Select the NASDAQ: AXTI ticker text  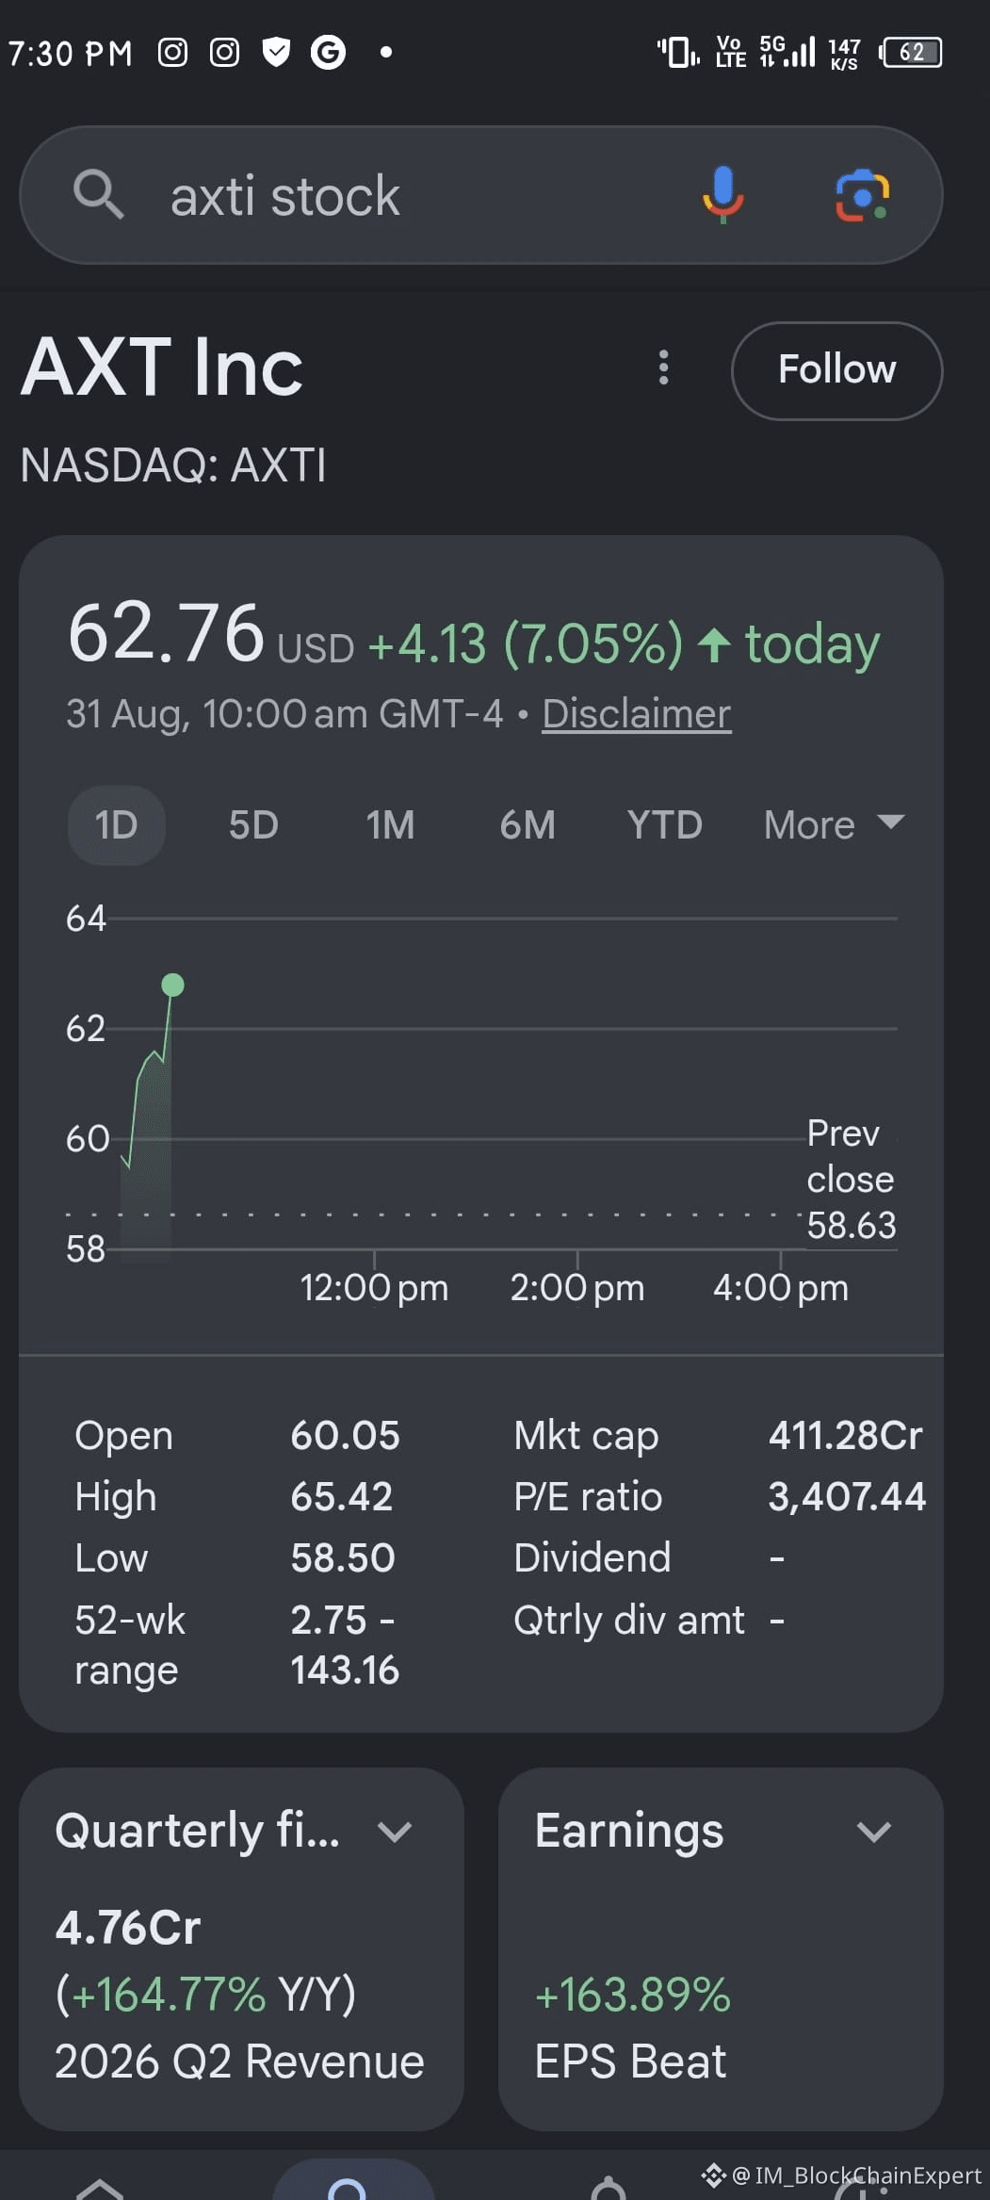173,465
